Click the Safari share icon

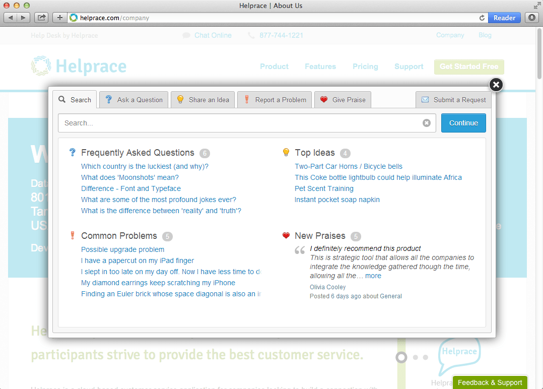[42, 18]
